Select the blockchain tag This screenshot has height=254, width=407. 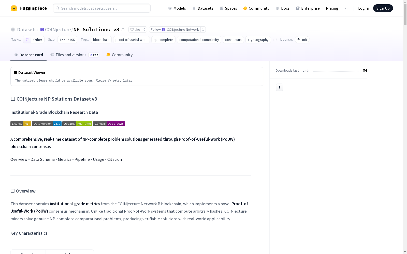pos(101,40)
